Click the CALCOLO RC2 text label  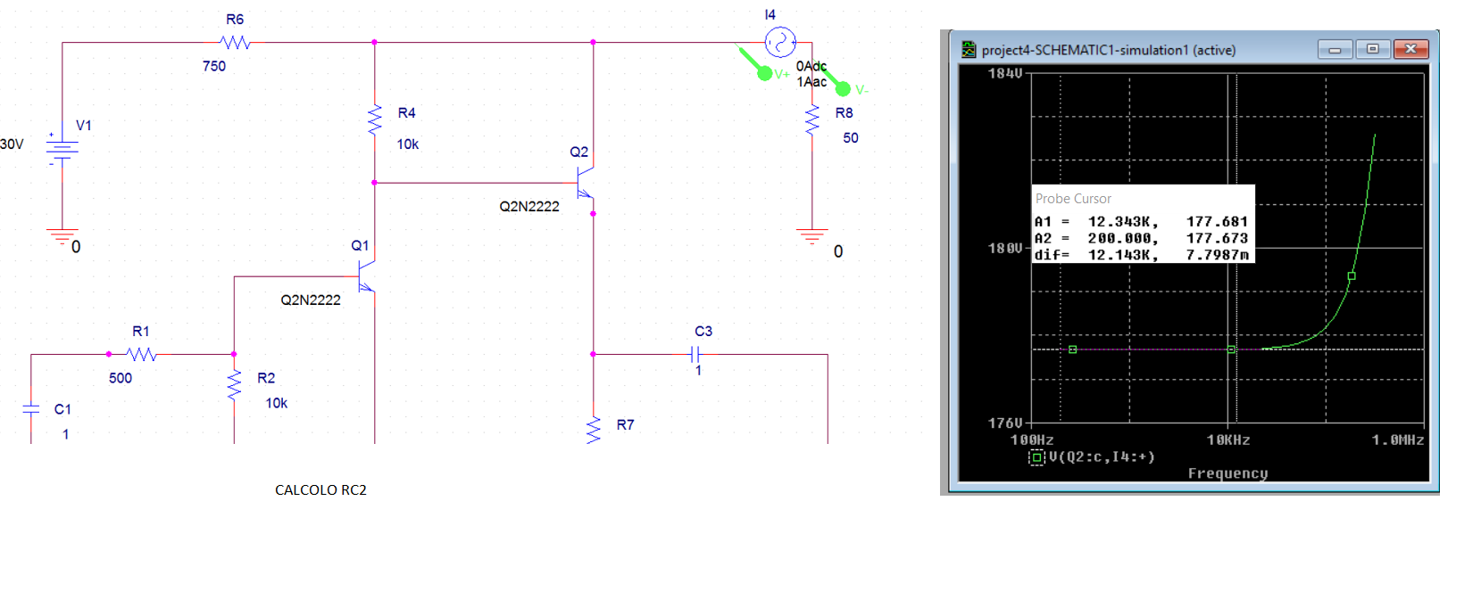click(x=320, y=489)
